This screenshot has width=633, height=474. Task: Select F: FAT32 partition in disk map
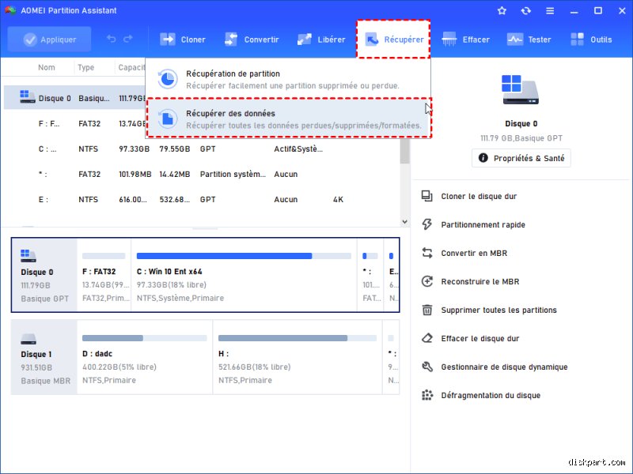(104, 275)
